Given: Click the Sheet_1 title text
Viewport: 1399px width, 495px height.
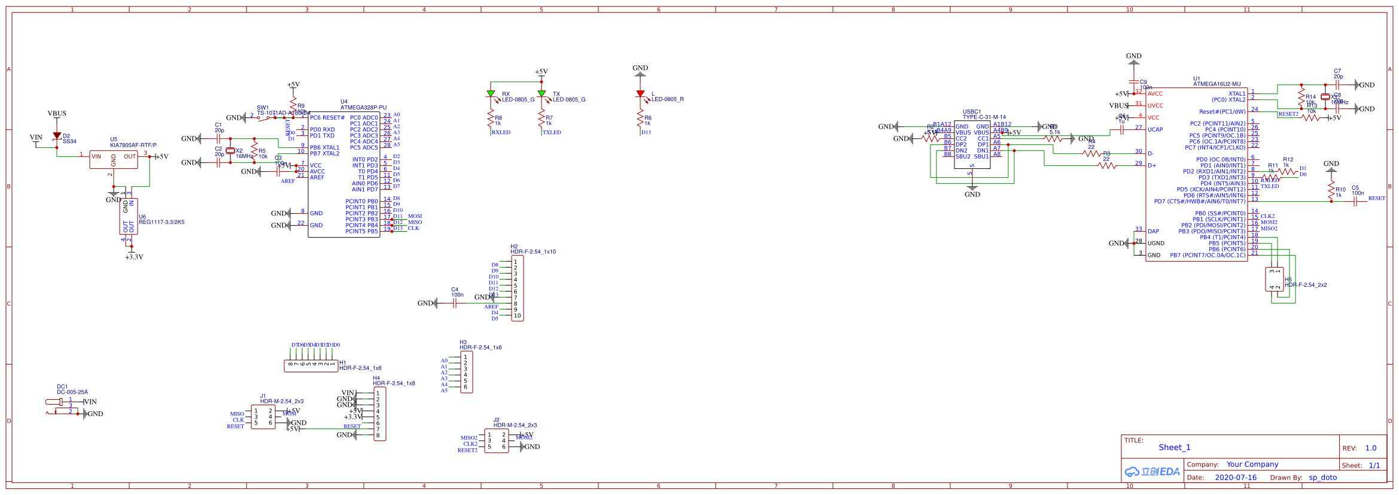Looking at the screenshot, I should (x=1175, y=447).
